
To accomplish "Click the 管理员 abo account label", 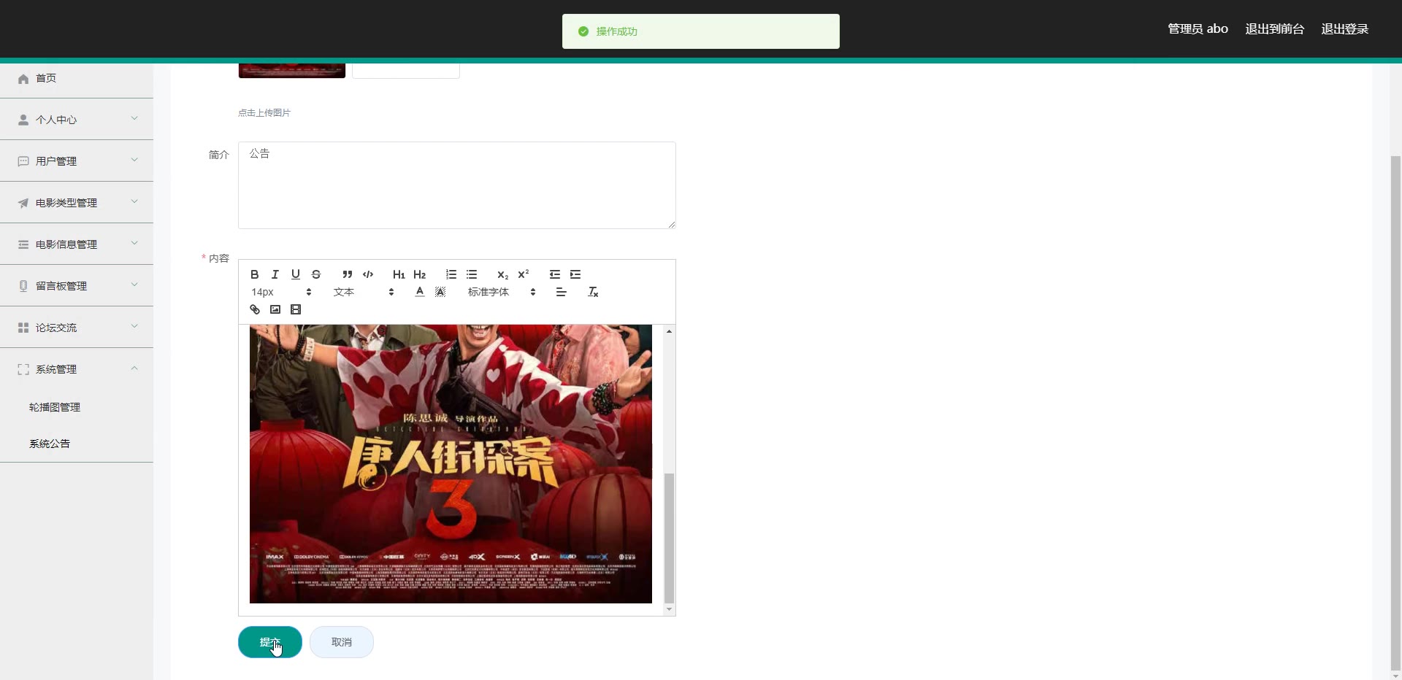I will pyautogui.click(x=1198, y=29).
